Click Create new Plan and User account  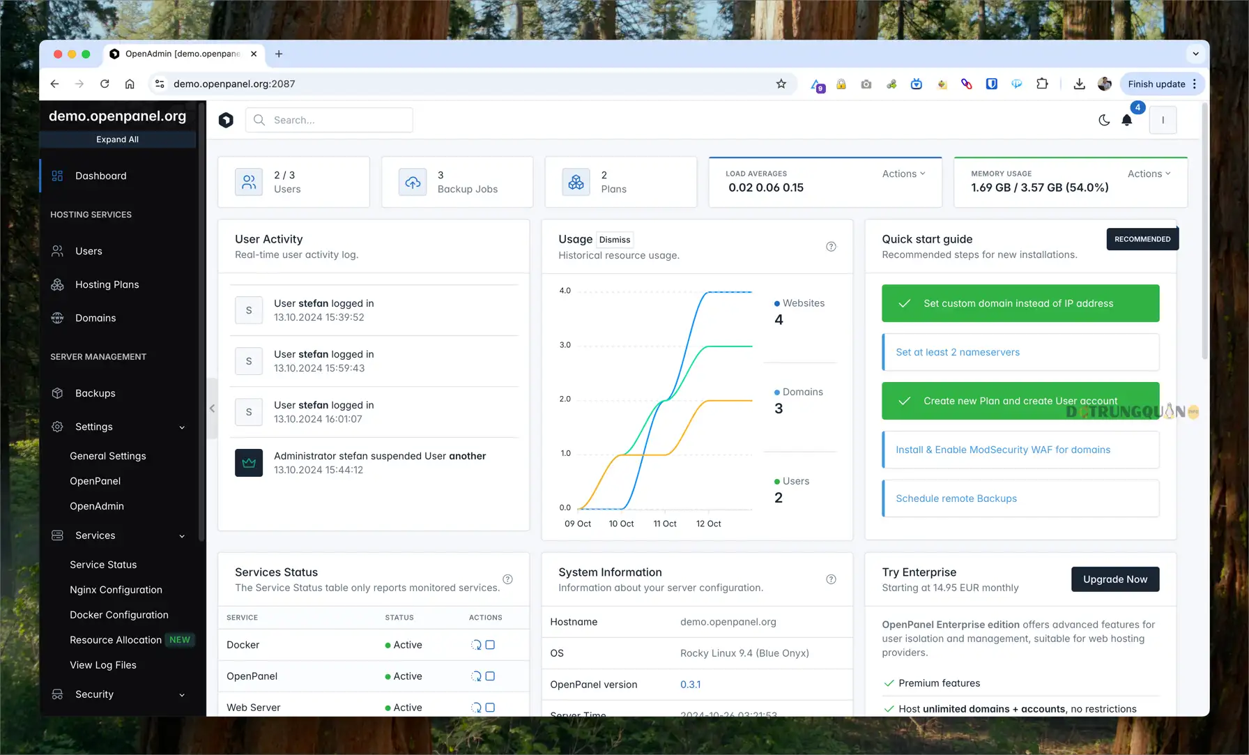[x=1020, y=401]
